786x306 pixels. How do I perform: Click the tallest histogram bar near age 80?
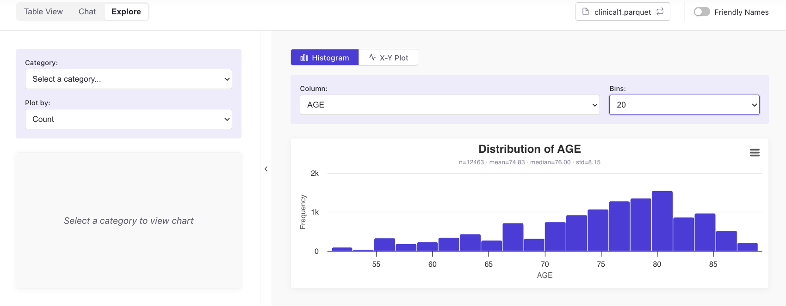(662, 221)
